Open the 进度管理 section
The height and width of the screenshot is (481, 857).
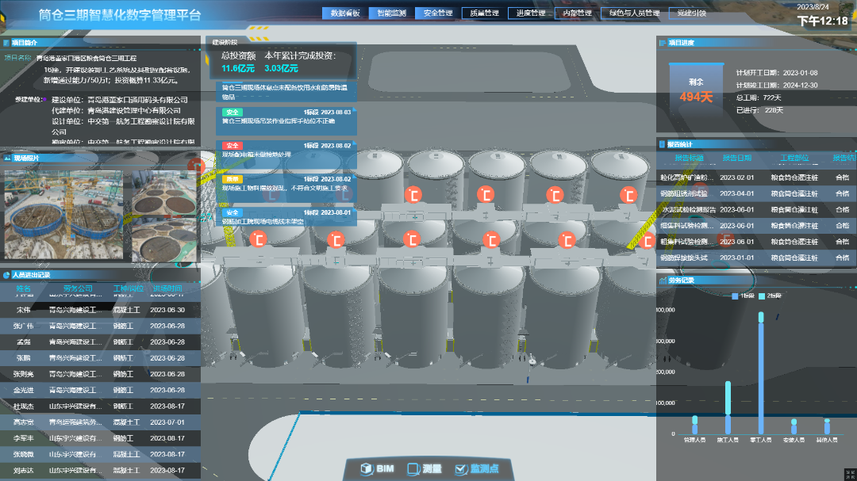[530, 13]
